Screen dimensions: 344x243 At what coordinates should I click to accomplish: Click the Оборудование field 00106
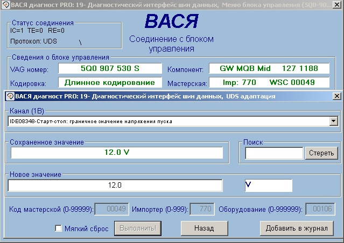click(x=320, y=209)
